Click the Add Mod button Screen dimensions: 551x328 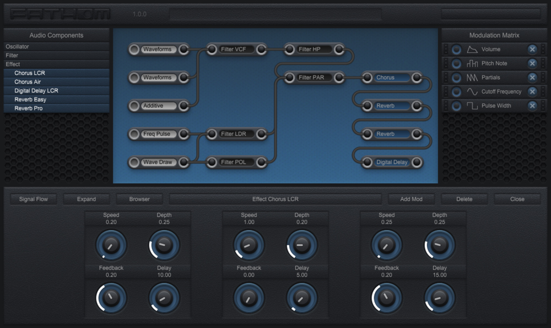pyautogui.click(x=411, y=199)
